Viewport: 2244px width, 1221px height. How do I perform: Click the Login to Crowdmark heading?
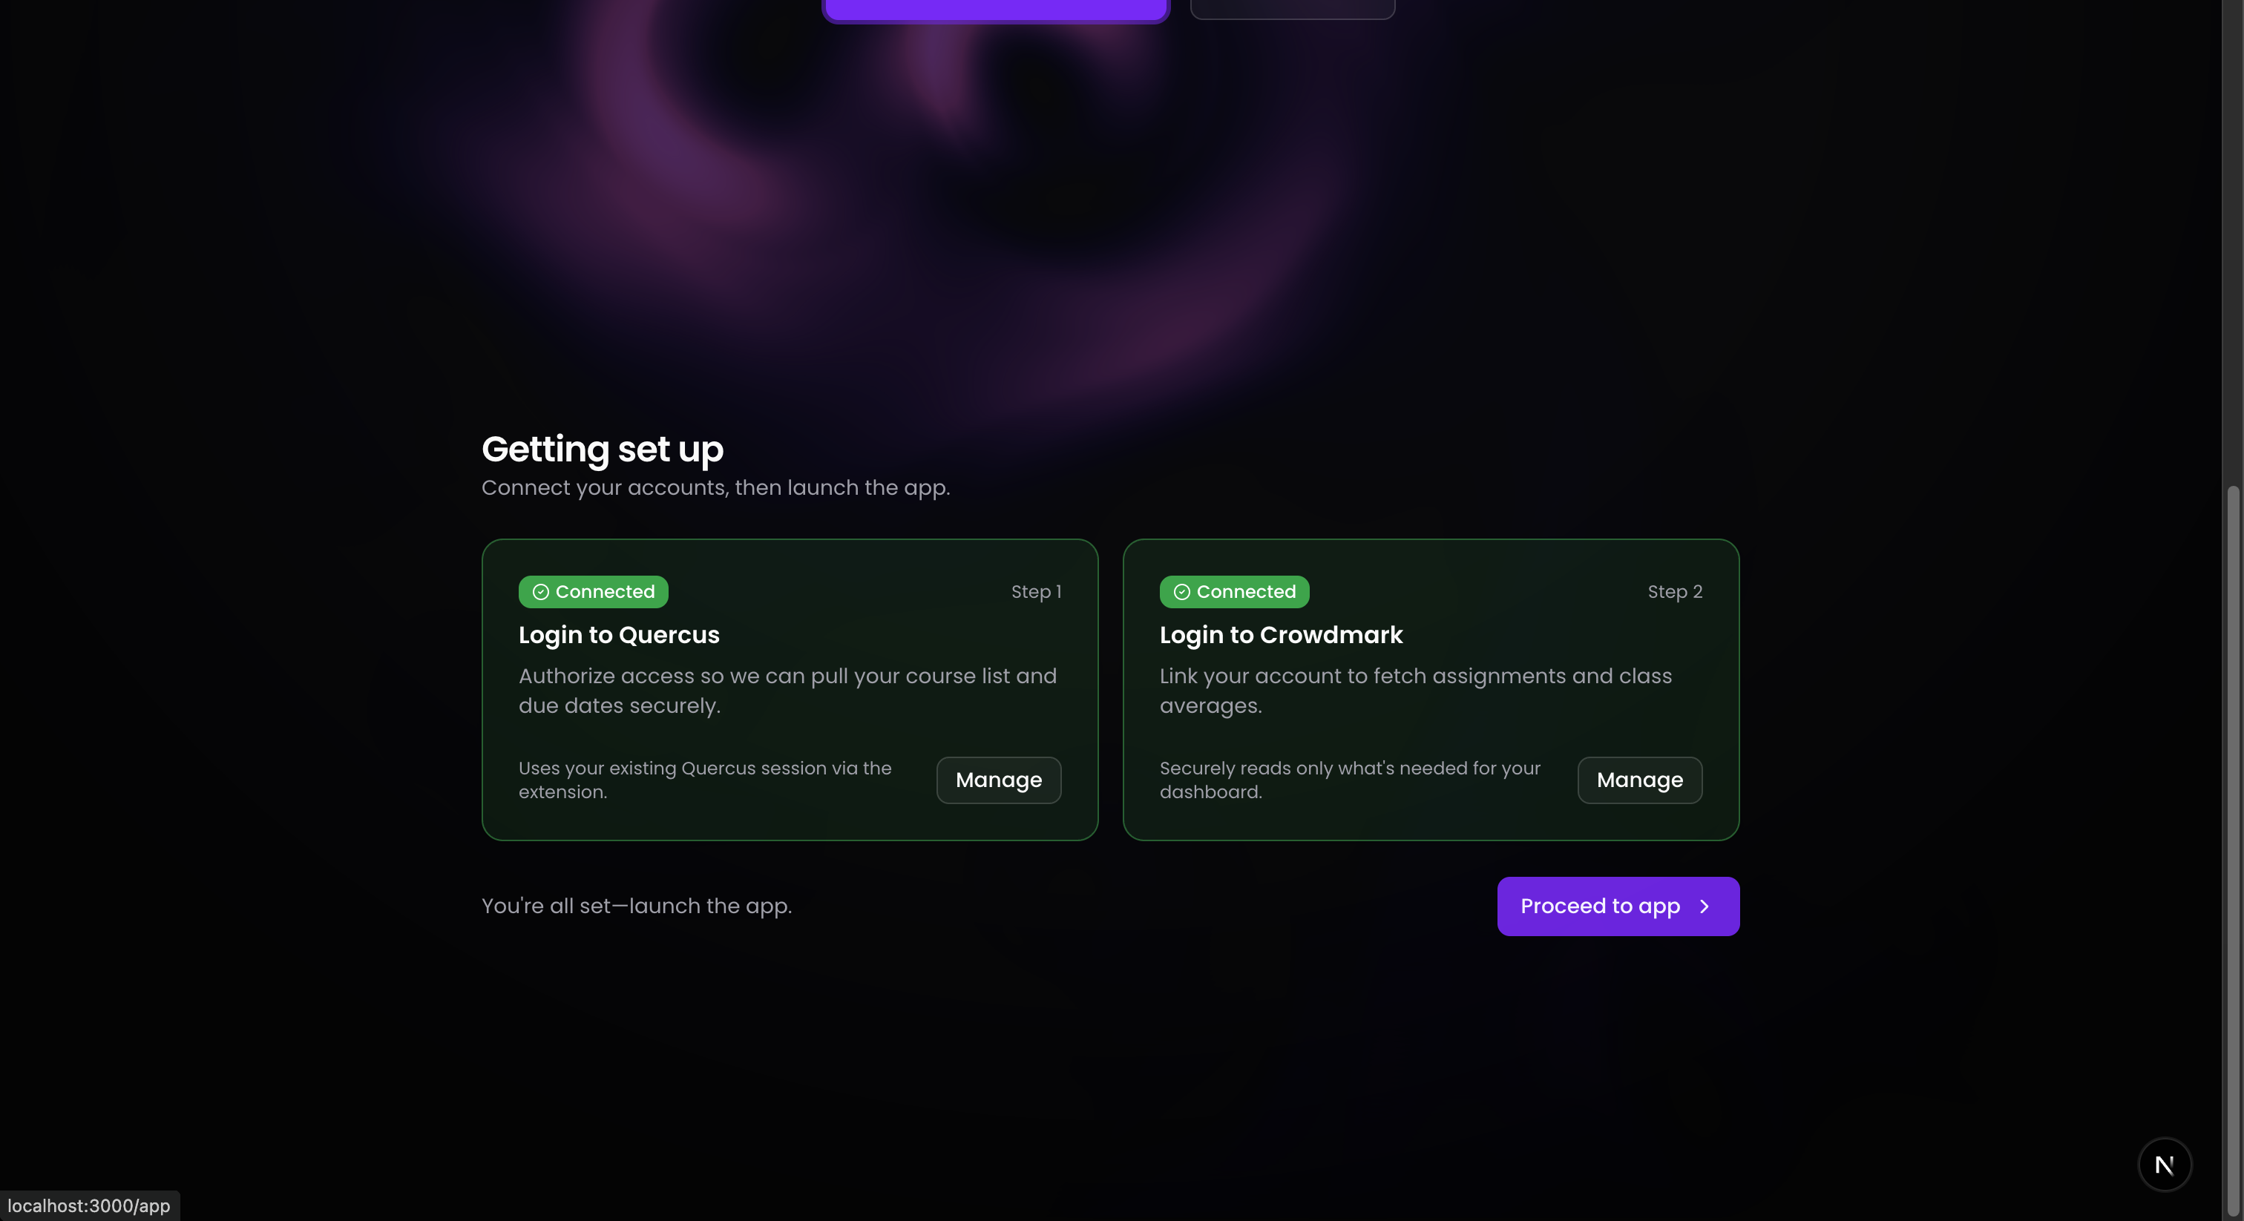click(x=1282, y=635)
